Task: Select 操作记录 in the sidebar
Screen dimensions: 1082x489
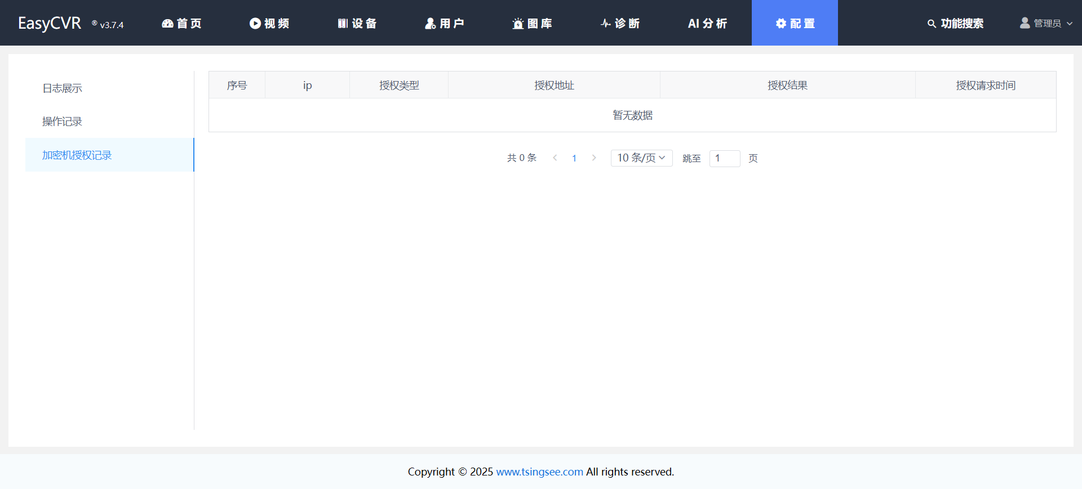Action: (x=63, y=122)
